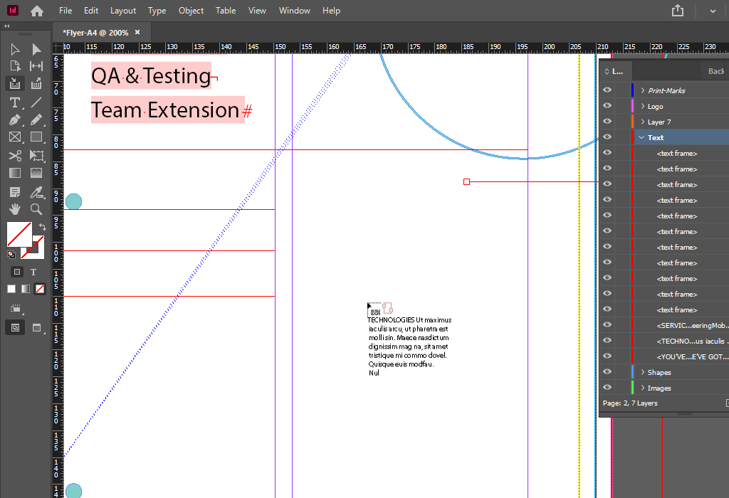This screenshot has width=729, height=498.
Task: Select the Rectangle Frame tool
Action: (14, 137)
